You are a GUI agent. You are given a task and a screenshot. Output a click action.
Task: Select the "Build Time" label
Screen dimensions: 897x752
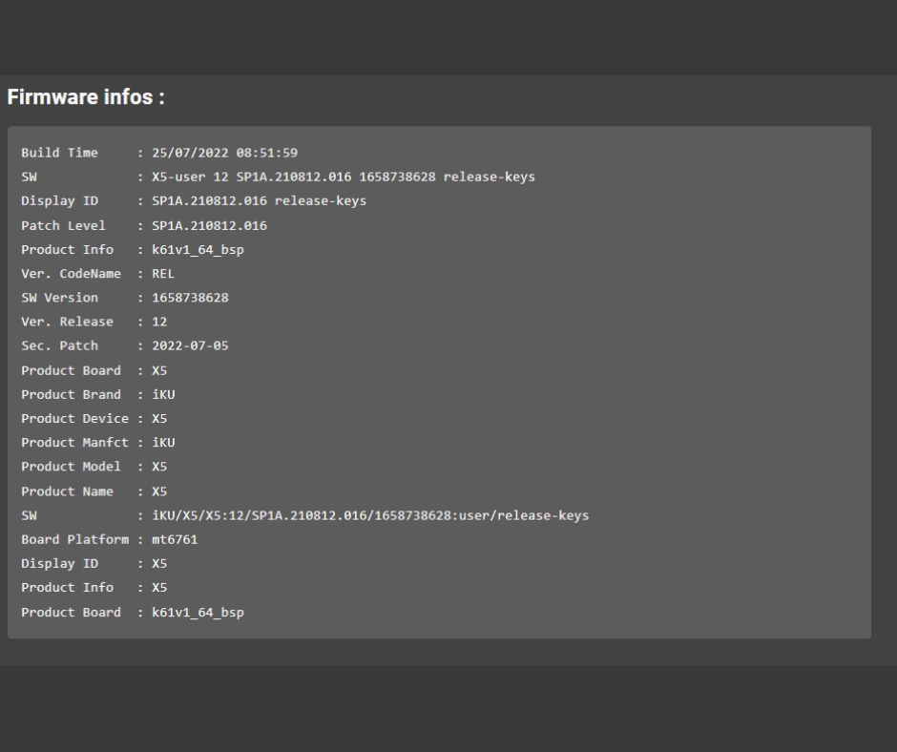tap(59, 153)
